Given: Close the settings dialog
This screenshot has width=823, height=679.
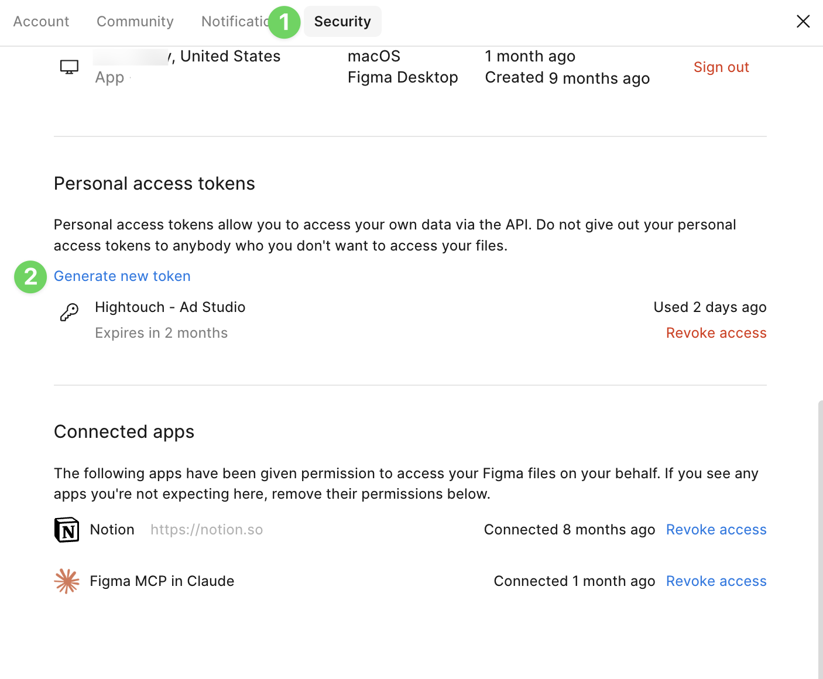Looking at the screenshot, I should click(803, 22).
